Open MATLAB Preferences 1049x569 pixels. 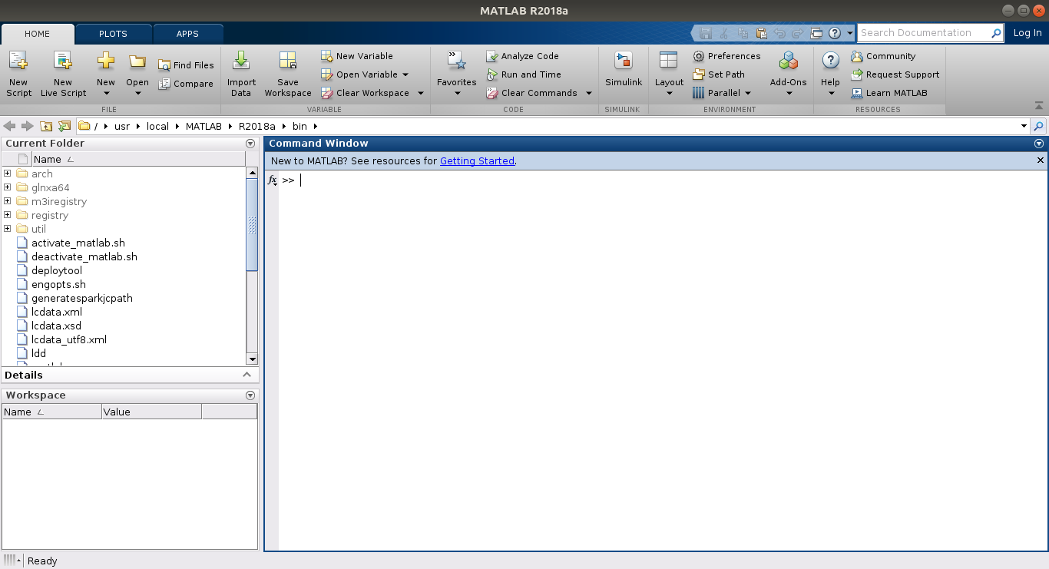tap(726, 56)
